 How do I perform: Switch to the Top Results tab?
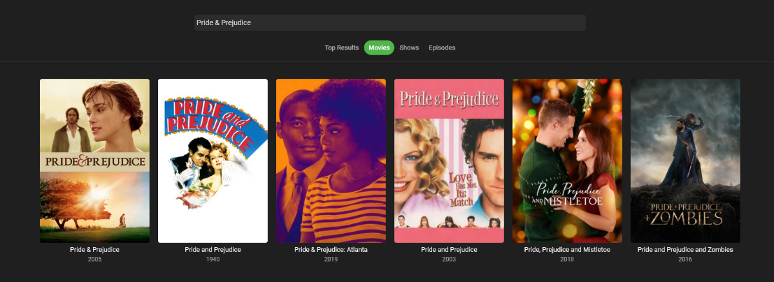(341, 48)
